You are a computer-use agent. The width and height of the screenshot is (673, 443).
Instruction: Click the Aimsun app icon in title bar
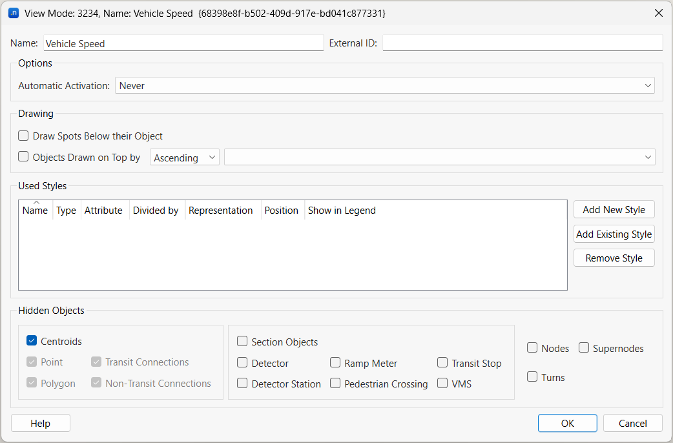pyautogui.click(x=13, y=13)
